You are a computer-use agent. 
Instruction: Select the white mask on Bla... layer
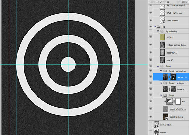[x=178, y=101]
